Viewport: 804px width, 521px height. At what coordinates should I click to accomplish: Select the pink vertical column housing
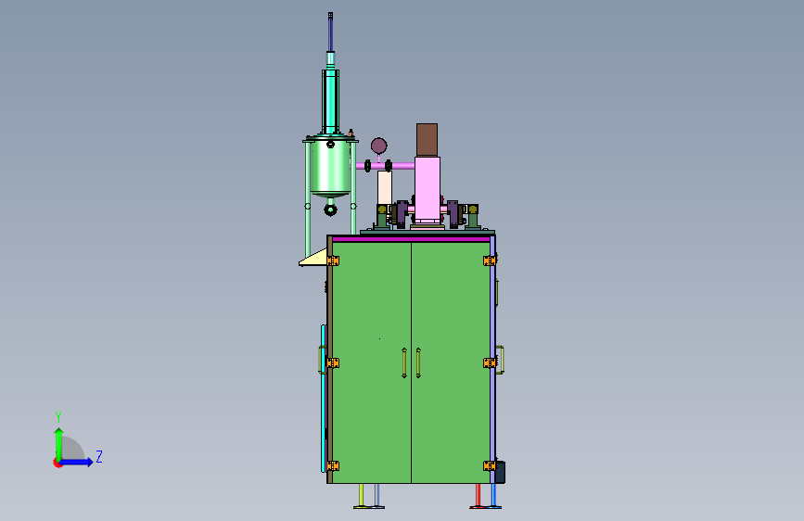[x=428, y=188]
